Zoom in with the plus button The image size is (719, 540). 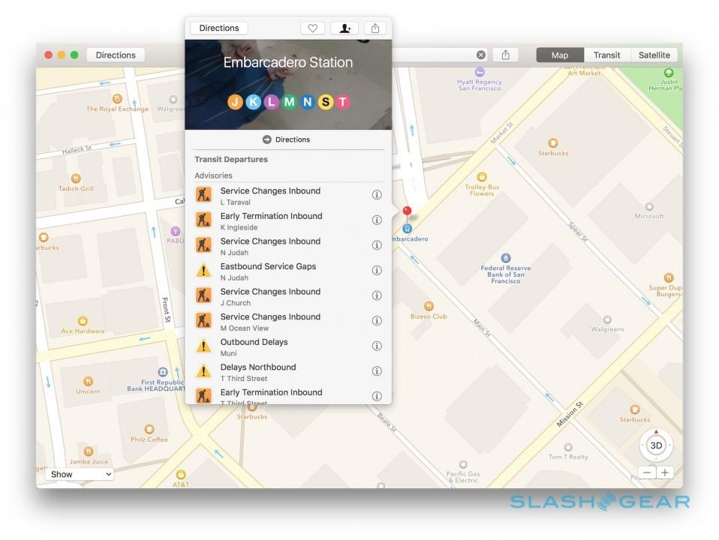pyautogui.click(x=665, y=472)
